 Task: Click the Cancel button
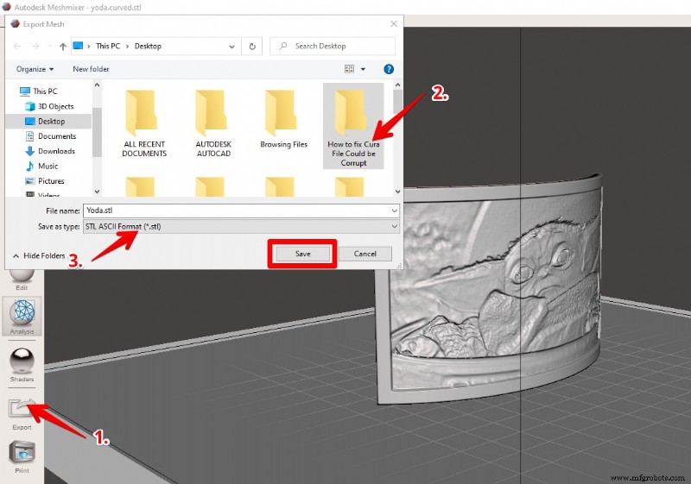tap(365, 254)
